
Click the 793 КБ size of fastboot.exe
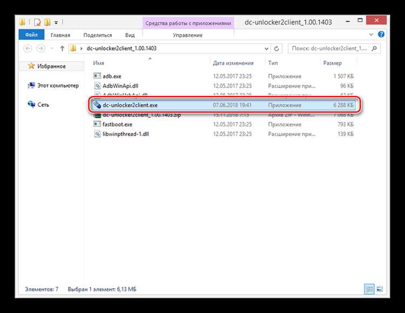[x=346, y=124]
